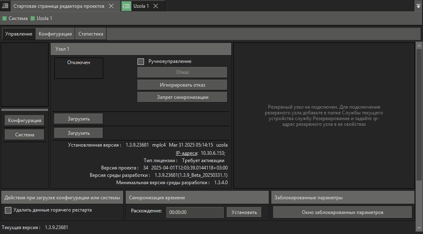Viewport: 423px width, 234px height.
Task: Click the Синхронизация времени header
Action: (x=197, y=198)
